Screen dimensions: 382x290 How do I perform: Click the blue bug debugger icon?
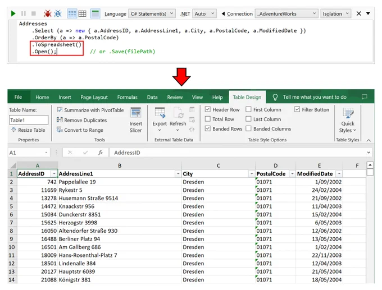coord(58,13)
